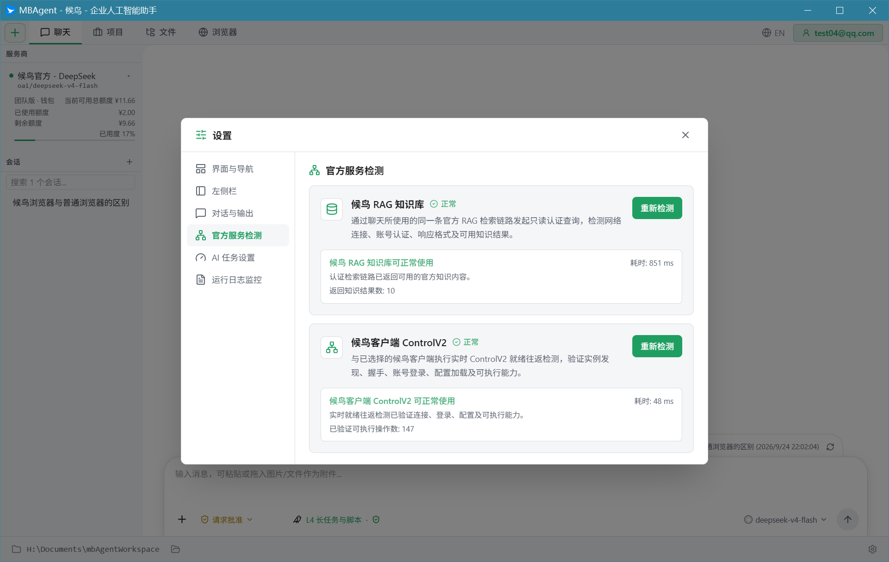889x562 pixels.
Task: Click the ControlV2 client network icon
Action: 332,348
